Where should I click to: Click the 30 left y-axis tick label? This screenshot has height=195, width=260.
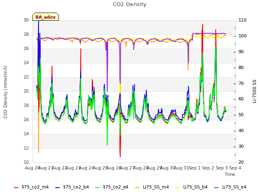(x=26, y=20)
